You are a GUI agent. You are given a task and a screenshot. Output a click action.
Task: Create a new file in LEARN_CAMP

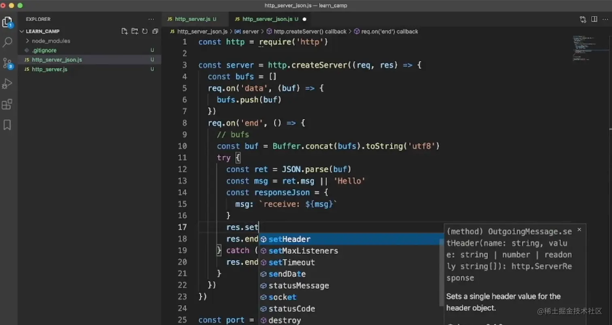(x=125, y=31)
